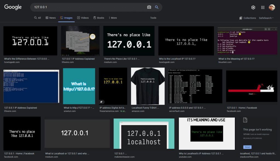This screenshot has width=280, height=161.
Task: Expand the More search options menu
Action: click(113, 18)
